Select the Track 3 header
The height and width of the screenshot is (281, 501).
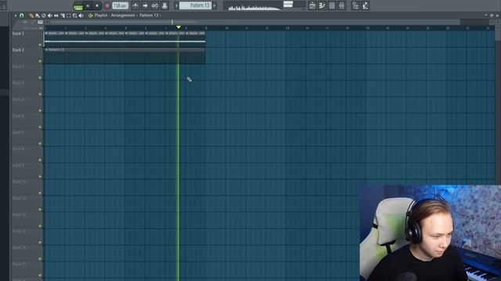(x=27, y=73)
